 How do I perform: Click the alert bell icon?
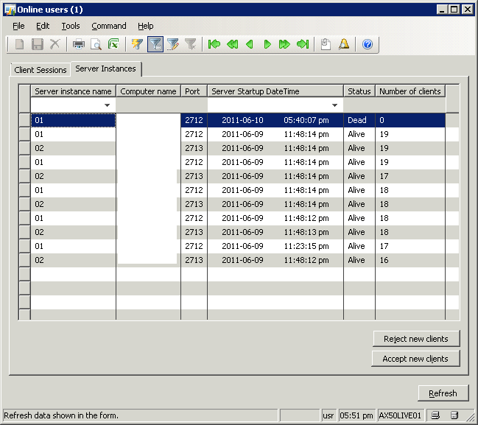point(344,44)
